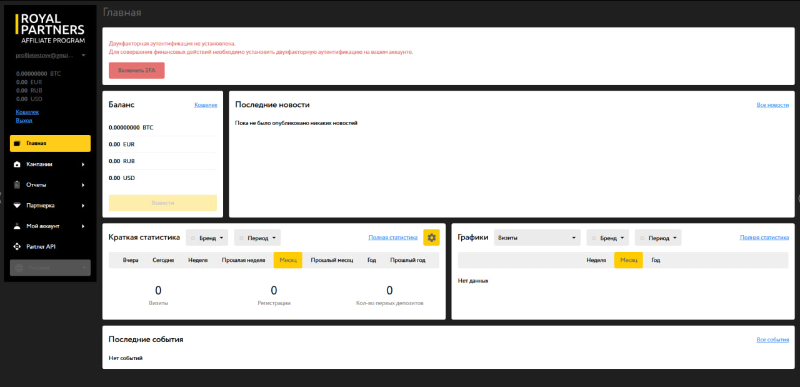
Task: Click the Вывести withdraw button
Action: pos(162,203)
